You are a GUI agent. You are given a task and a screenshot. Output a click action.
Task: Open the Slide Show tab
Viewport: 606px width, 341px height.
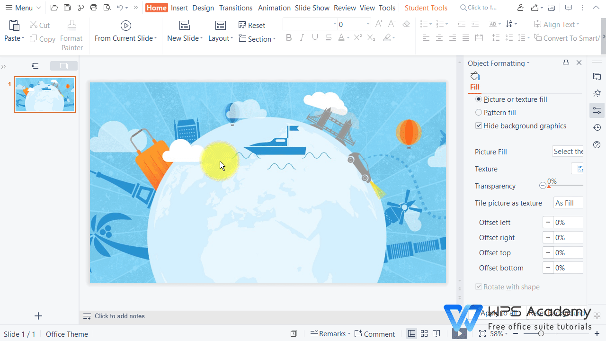312,8
